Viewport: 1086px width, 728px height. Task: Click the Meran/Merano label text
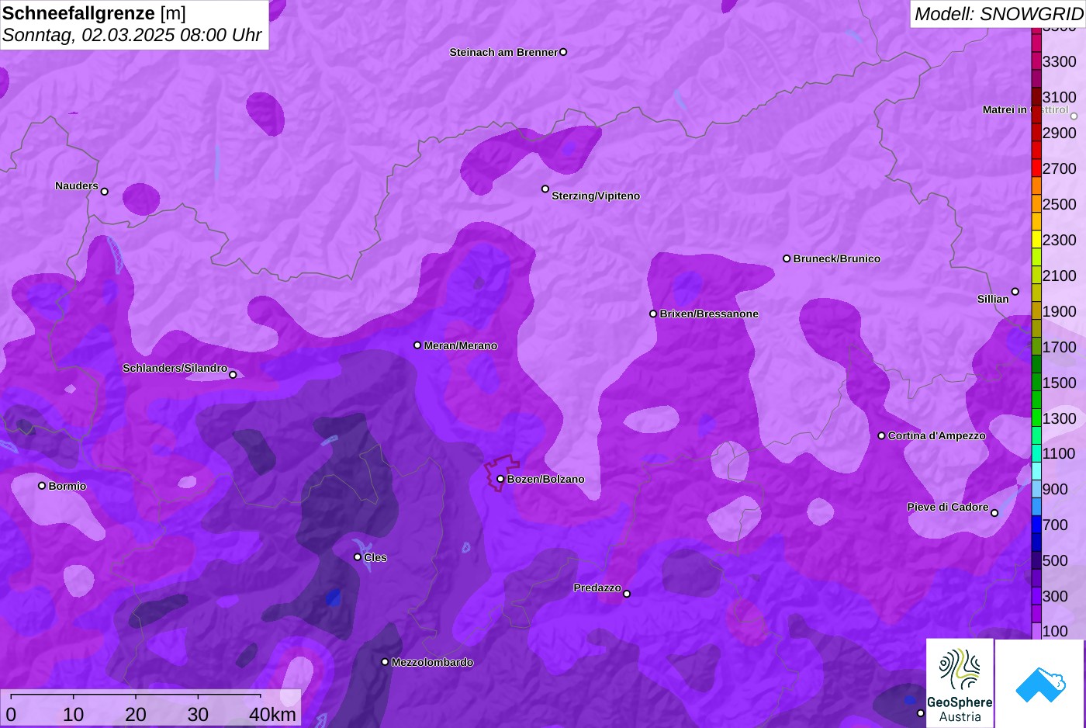click(461, 345)
